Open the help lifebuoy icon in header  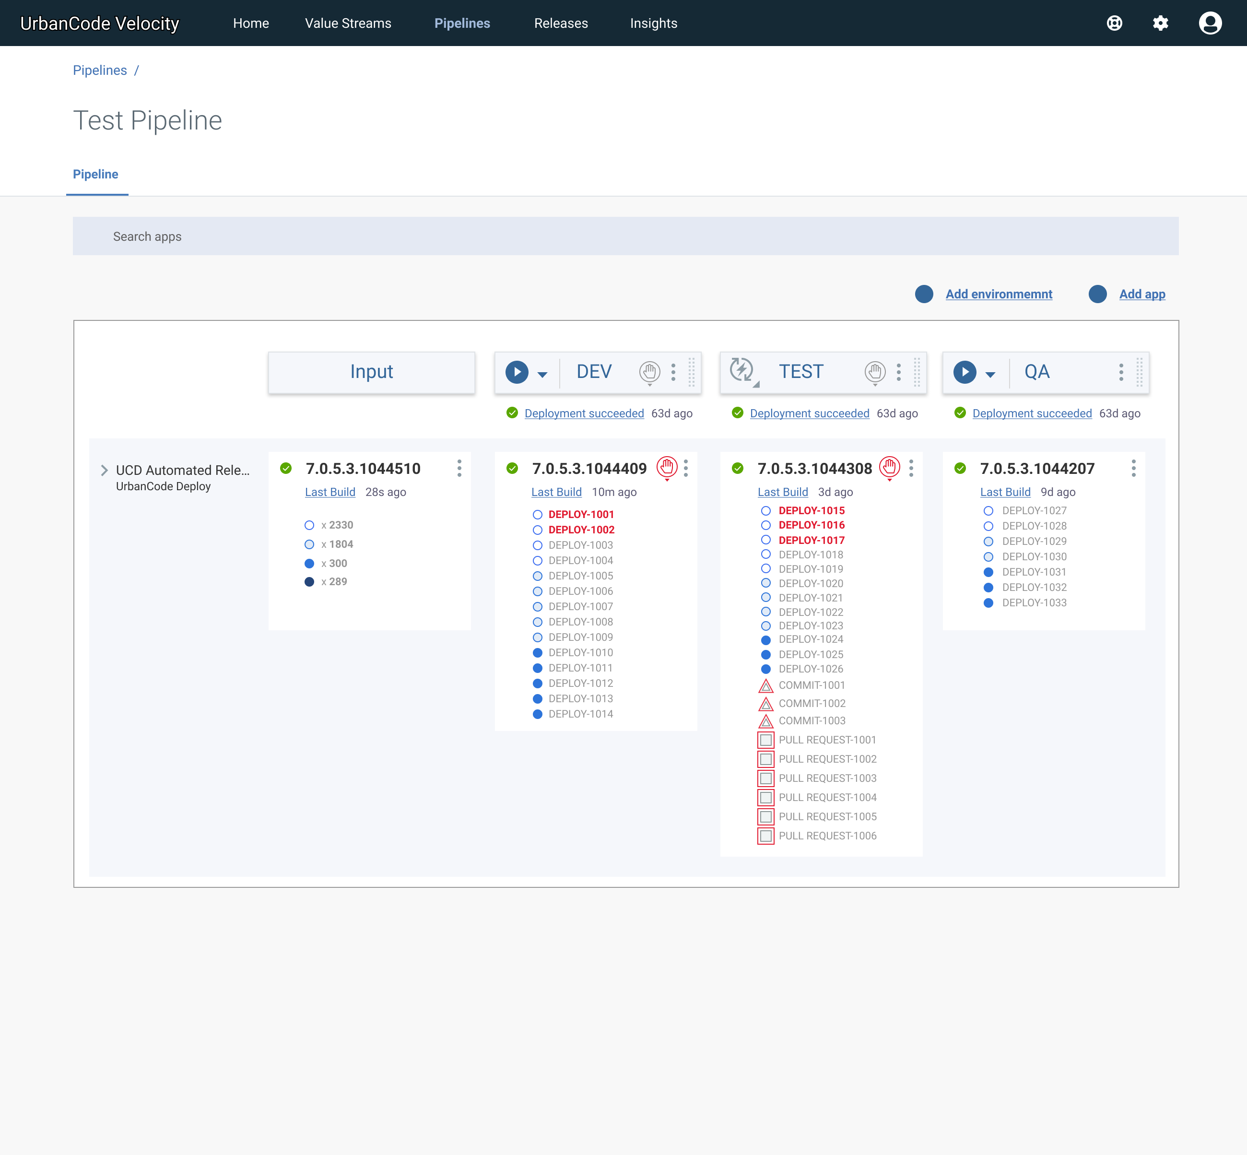[x=1114, y=23]
